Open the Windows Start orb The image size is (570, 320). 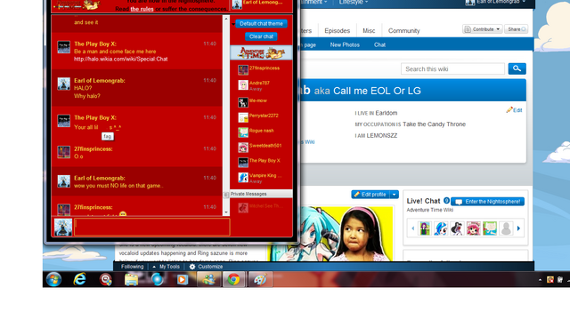point(53,280)
